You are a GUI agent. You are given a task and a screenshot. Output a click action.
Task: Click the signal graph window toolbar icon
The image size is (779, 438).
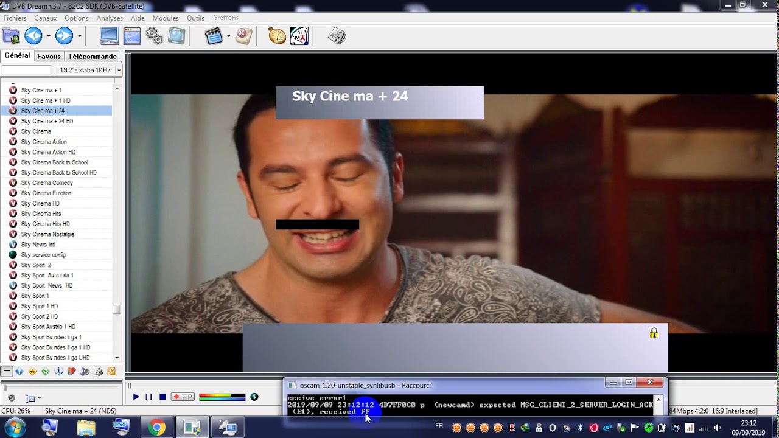point(132,36)
